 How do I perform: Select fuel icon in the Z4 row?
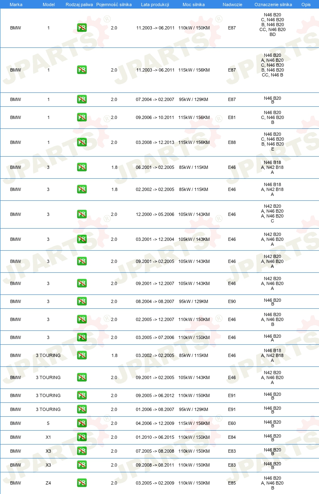(x=82, y=483)
